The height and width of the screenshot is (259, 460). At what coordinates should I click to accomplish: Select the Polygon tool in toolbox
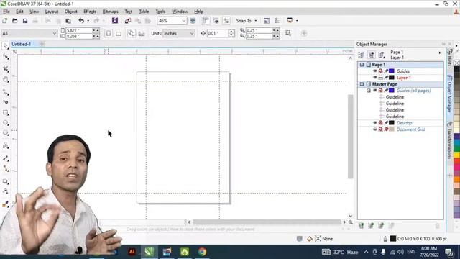(6, 132)
